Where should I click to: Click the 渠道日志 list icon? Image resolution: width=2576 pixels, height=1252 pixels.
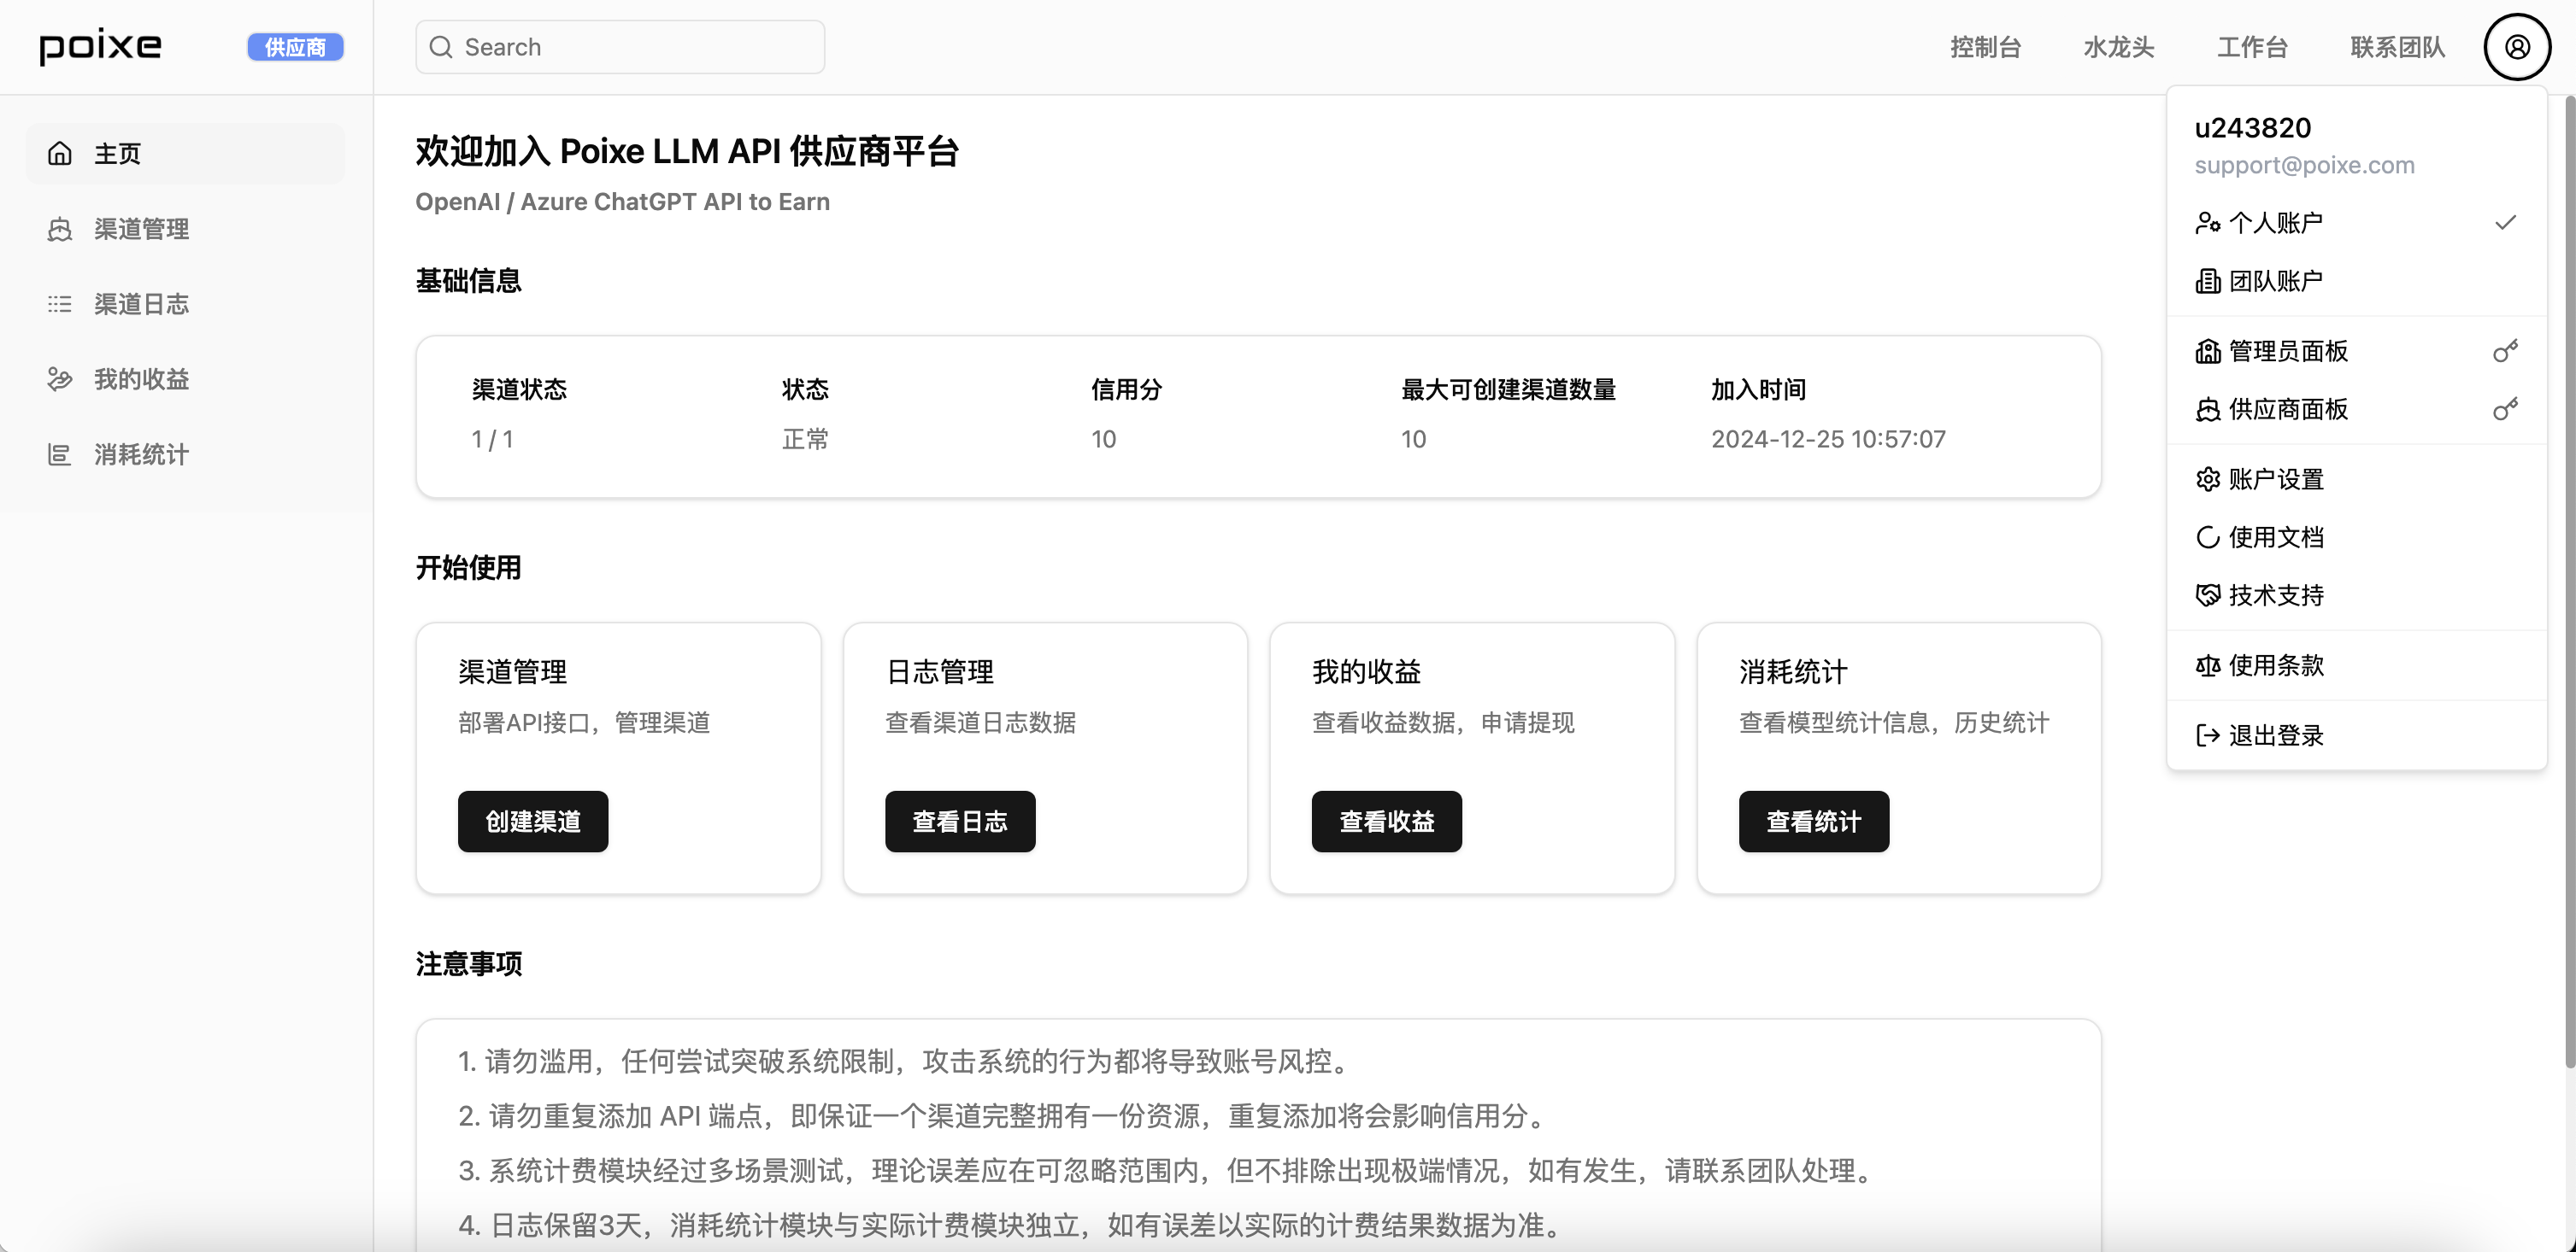click(x=60, y=304)
